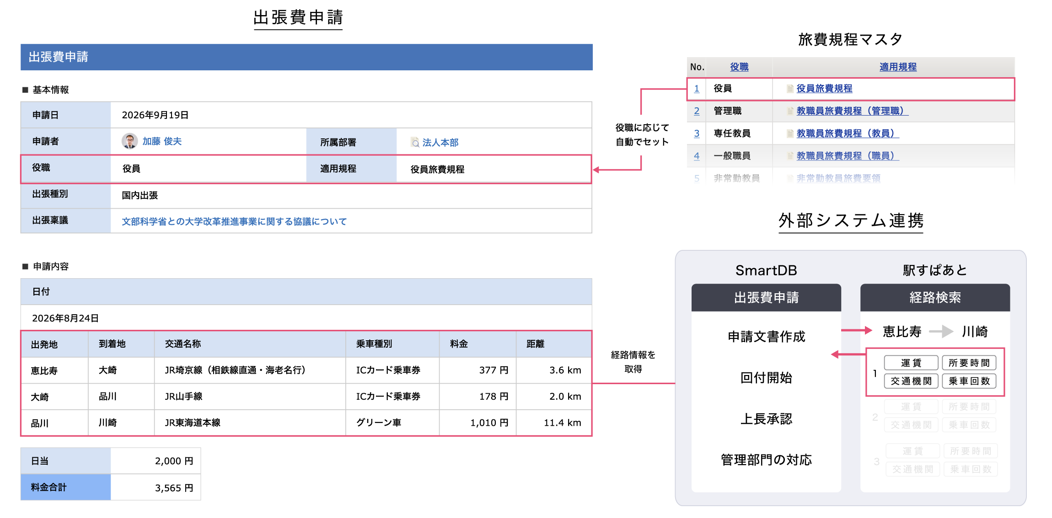Click the 回付開始 step under SmartDB
This screenshot has width=1052, height=518.
tap(767, 378)
